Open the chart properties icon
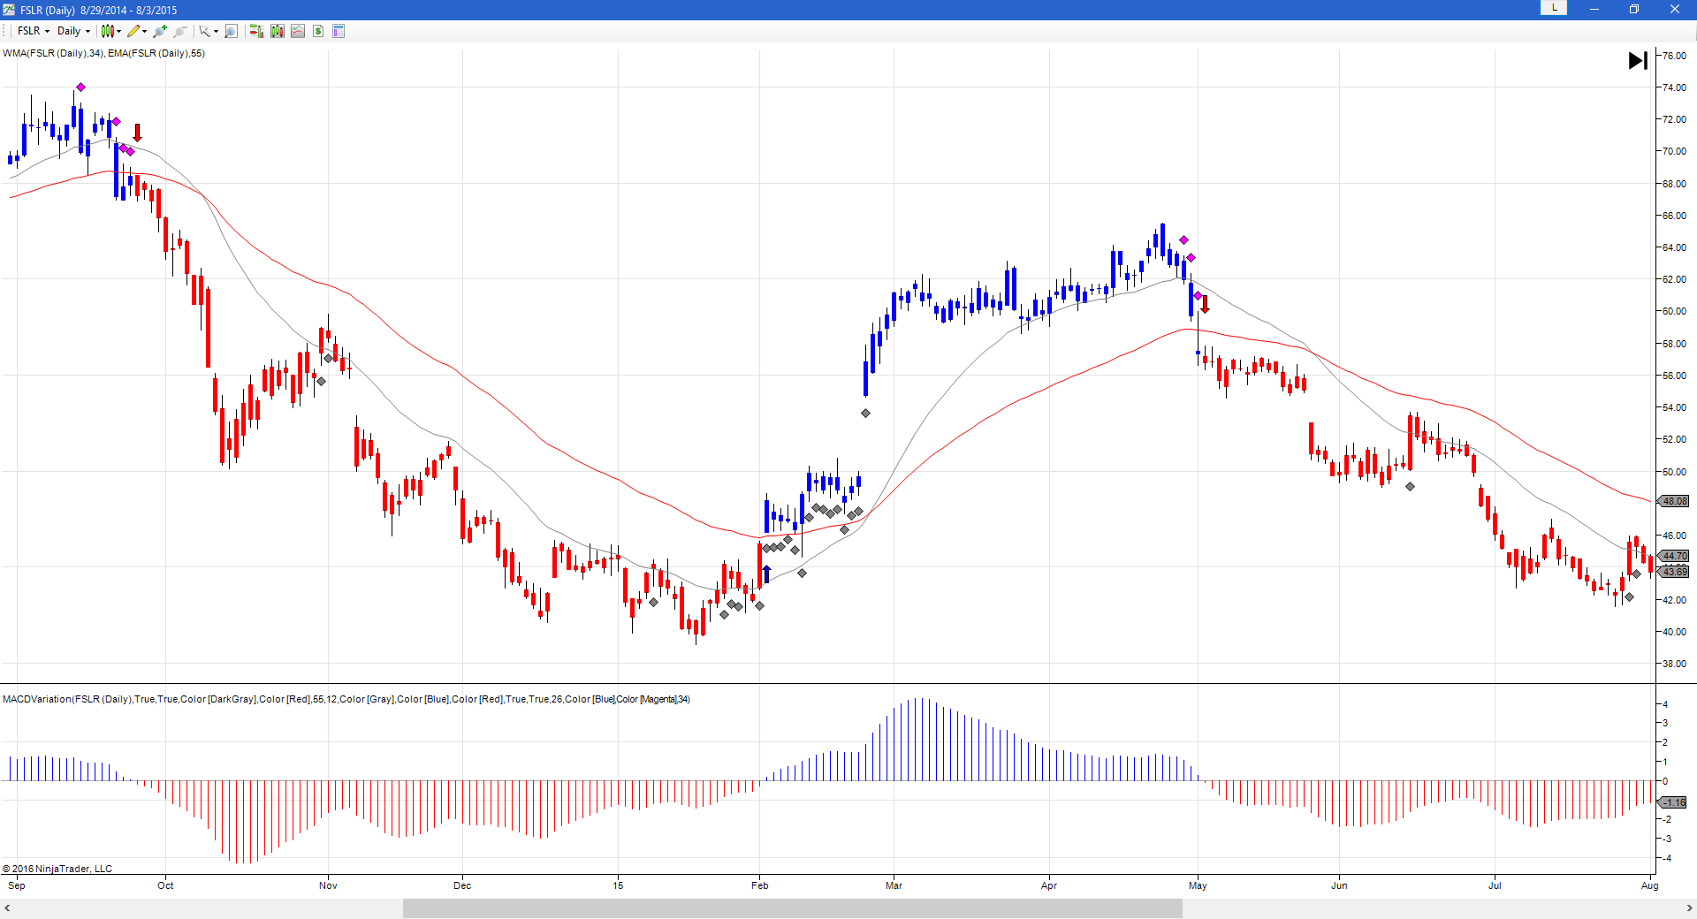Screen dimensions: 1697x919 [339, 31]
